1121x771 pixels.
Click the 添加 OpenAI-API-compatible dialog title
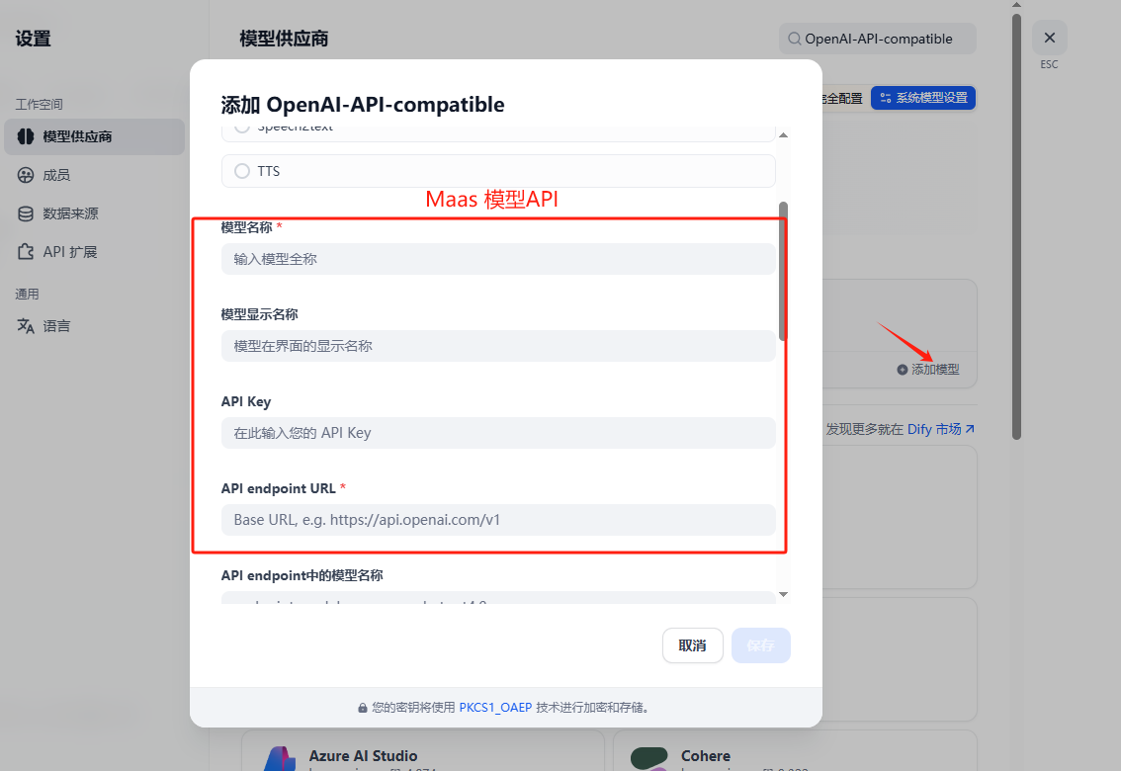(x=363, y=105)
